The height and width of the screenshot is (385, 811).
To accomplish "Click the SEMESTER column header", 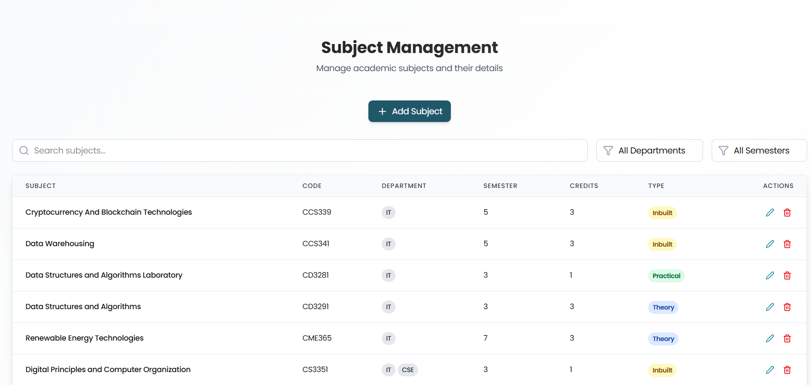I will point(500,186).
